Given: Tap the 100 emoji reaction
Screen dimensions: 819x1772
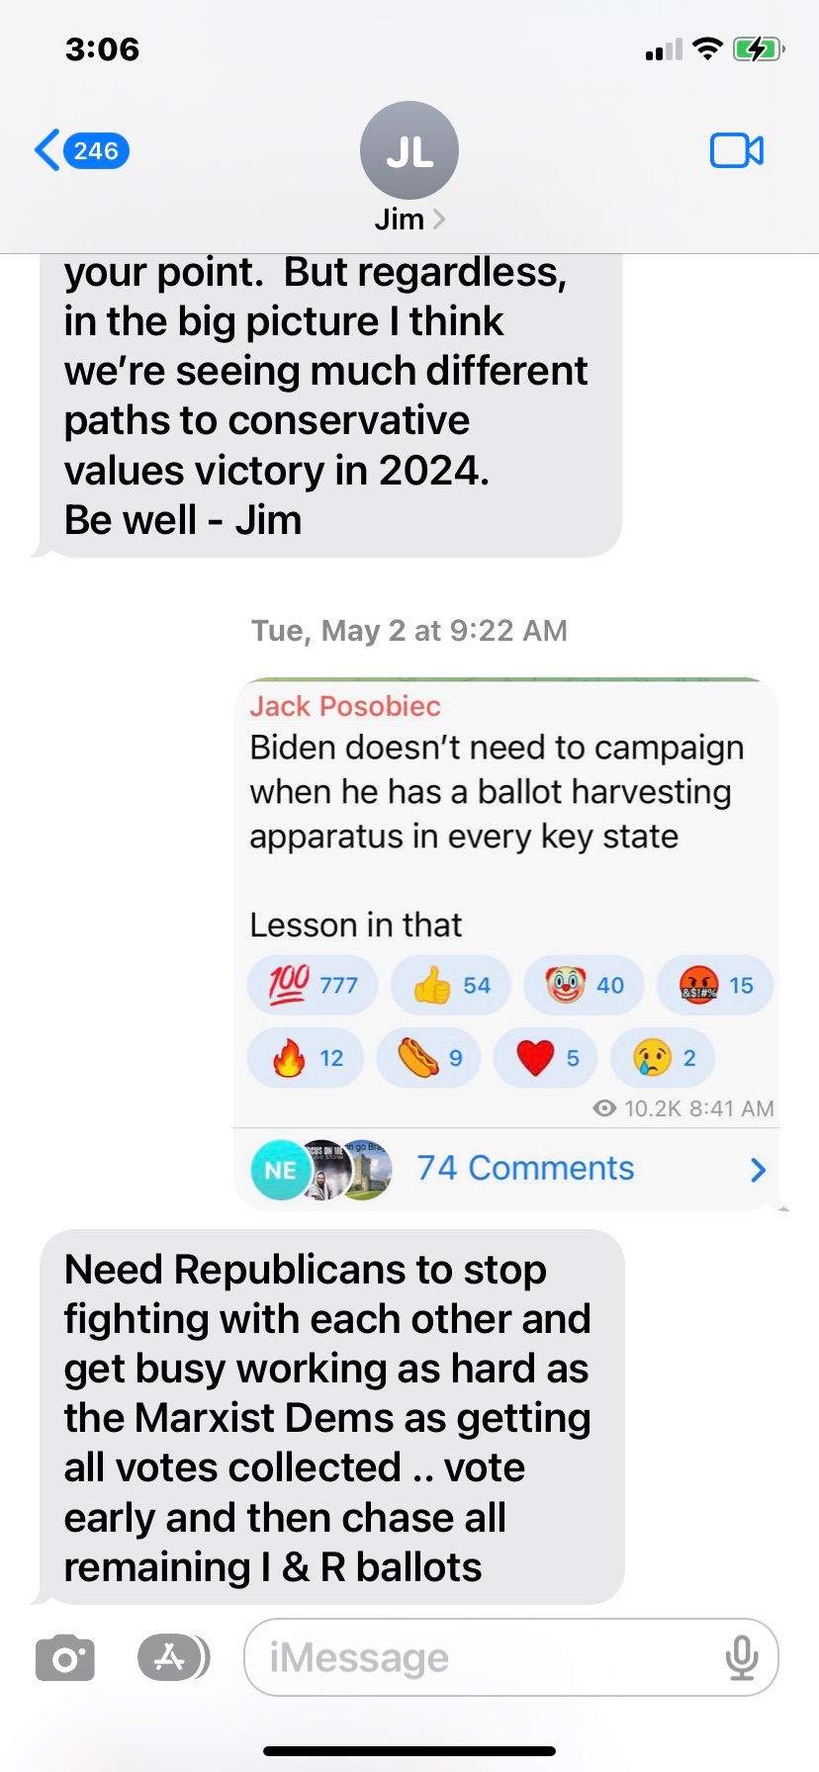Looking at the screenshot, I should point(313,985).
